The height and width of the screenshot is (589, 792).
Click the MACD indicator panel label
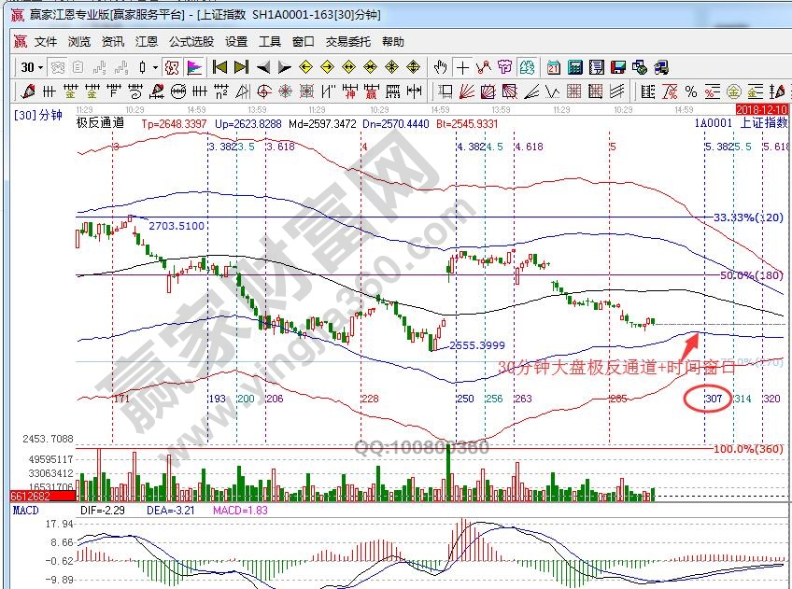[x=25, y=512]
